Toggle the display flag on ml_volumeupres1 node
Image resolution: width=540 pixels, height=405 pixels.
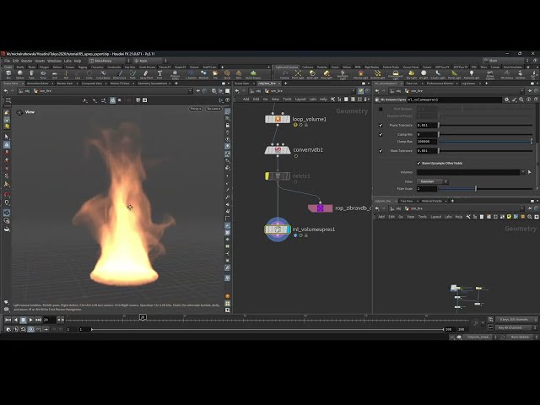coord(289,229)
